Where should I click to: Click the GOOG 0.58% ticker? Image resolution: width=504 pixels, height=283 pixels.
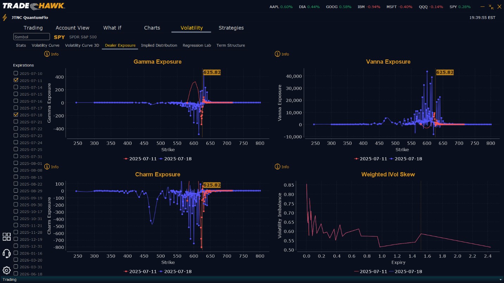pyautogui.click(x=339, y=7)
